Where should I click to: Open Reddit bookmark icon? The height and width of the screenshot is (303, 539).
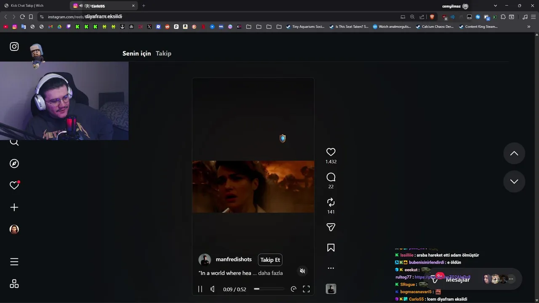(167, 27)
